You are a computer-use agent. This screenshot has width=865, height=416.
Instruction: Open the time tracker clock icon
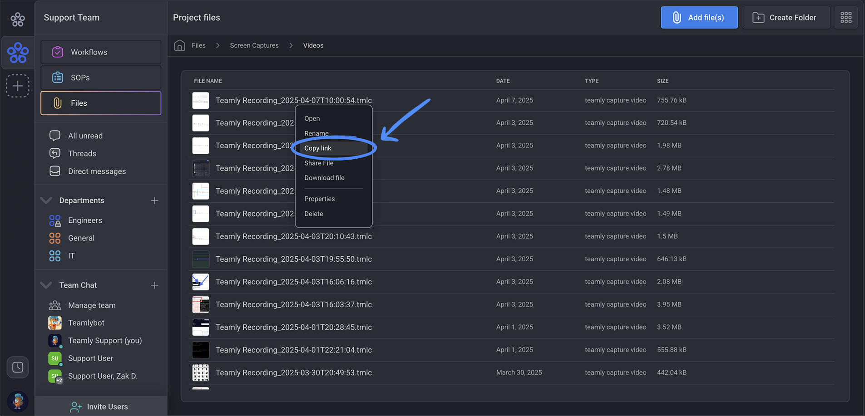(x=18, y=367)
